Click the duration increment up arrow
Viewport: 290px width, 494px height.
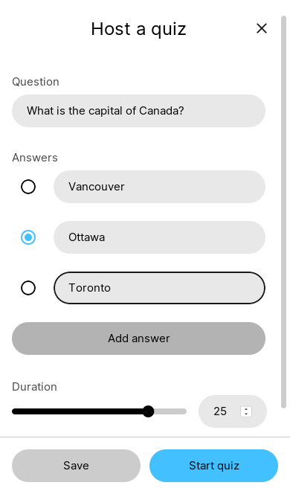pos(246,409)
